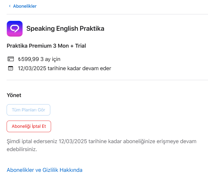Go back to Abonelikler
This screenshot has width=208, height=179.
(25, 6)
